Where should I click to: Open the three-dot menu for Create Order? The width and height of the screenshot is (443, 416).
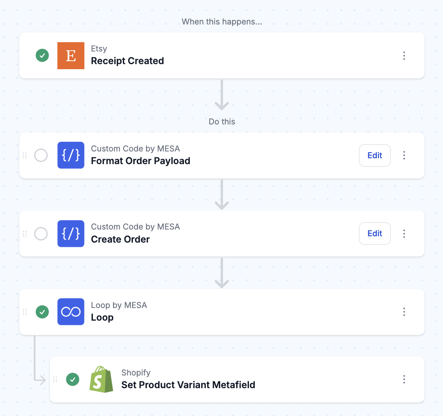click(404, 234)
